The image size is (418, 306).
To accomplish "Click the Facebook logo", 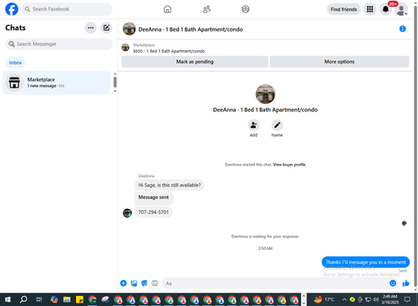I will (x=12, y=9).
